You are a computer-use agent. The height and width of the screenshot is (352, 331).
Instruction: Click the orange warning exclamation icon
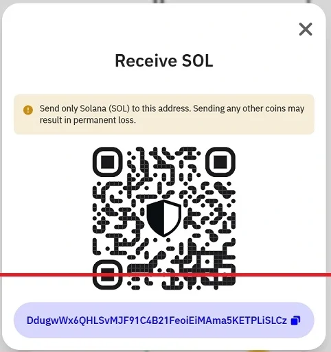pos(28,110)
